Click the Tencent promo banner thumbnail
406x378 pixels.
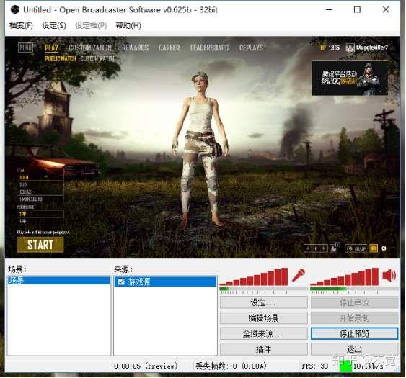pyautogui.click(x=350, y=78)
